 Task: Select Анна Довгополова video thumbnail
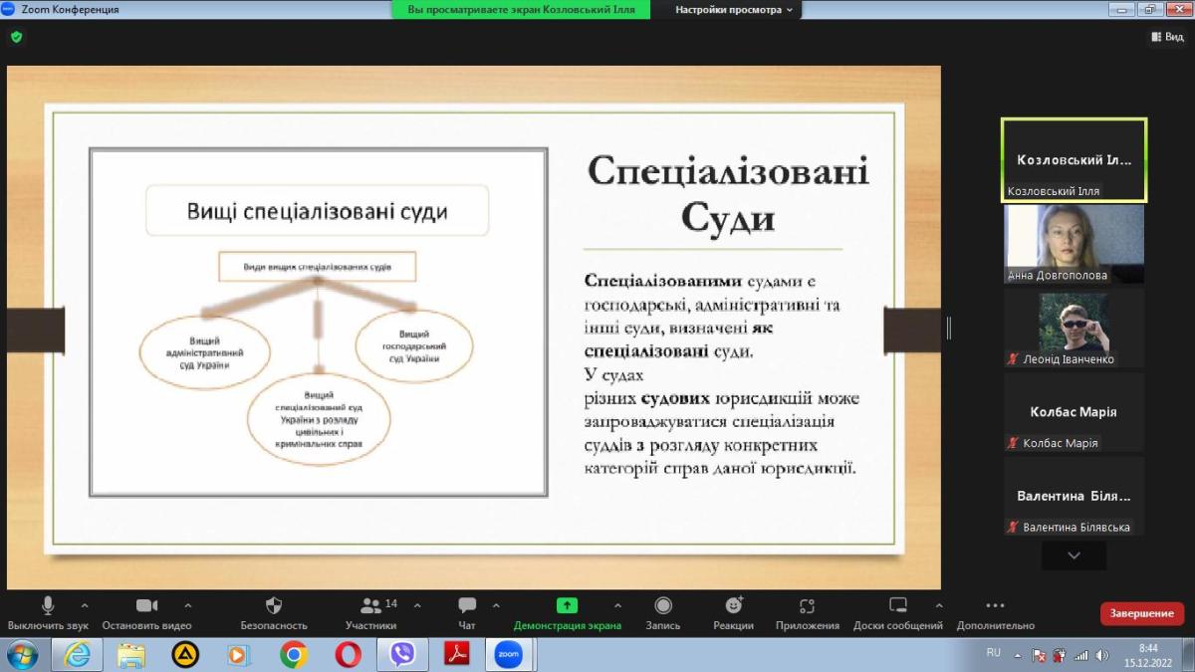click(x=1074, y=243)
